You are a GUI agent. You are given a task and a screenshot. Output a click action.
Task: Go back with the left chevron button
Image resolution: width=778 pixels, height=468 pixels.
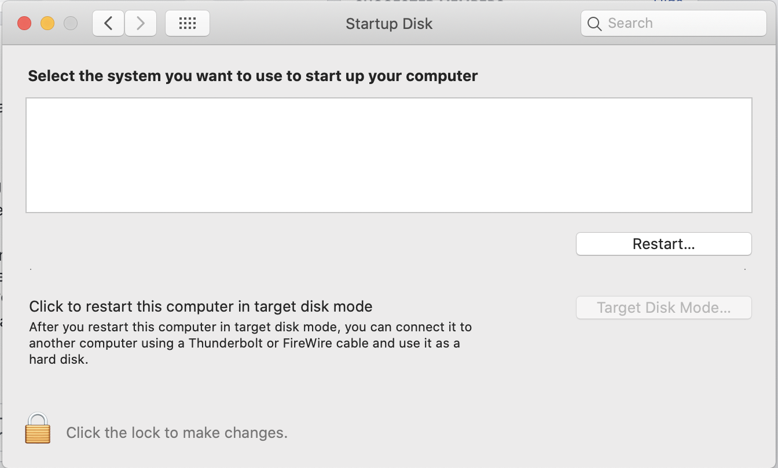[x=108, y=23]
